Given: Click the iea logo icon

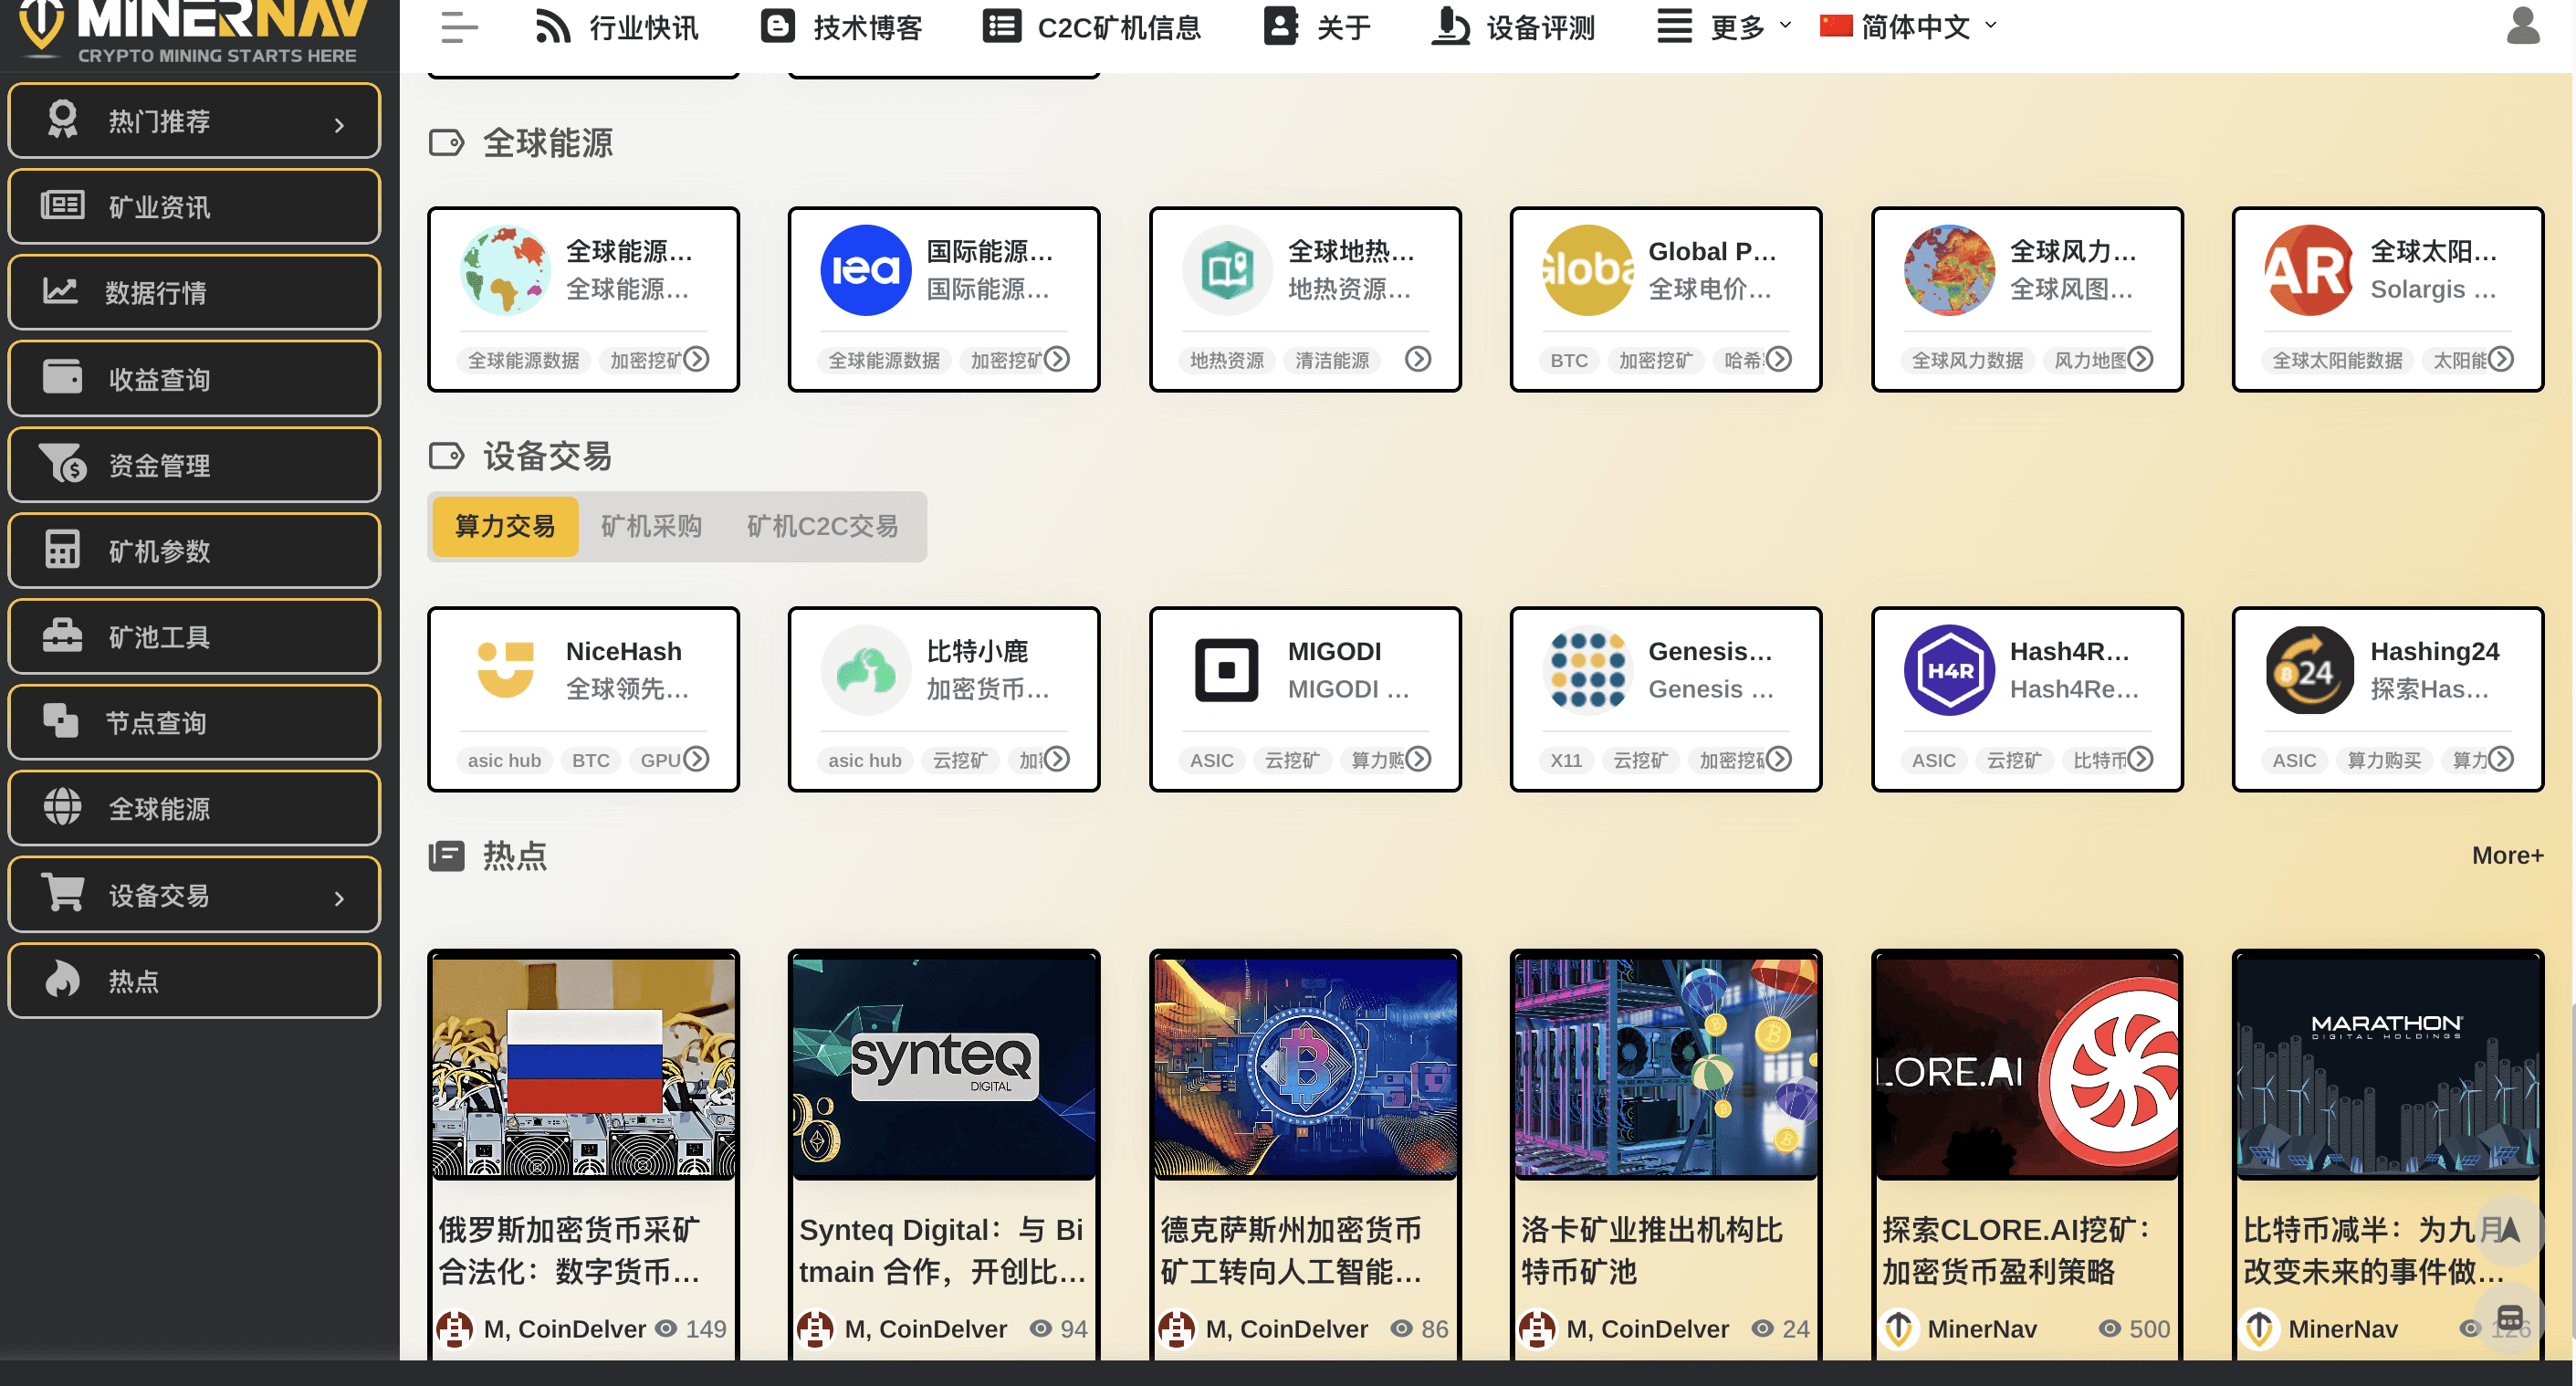Looking at the screenshot, I should [866, 269].
